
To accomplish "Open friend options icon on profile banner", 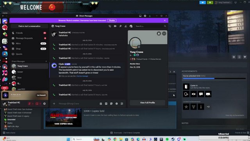I will coord(159,33).
